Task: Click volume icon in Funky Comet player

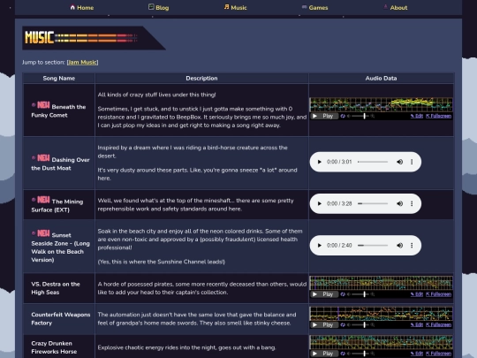Action: pos(349,116)
